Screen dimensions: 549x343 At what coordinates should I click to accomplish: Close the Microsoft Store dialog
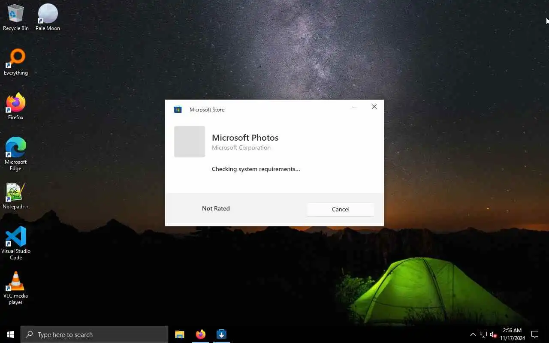[374, 107]
